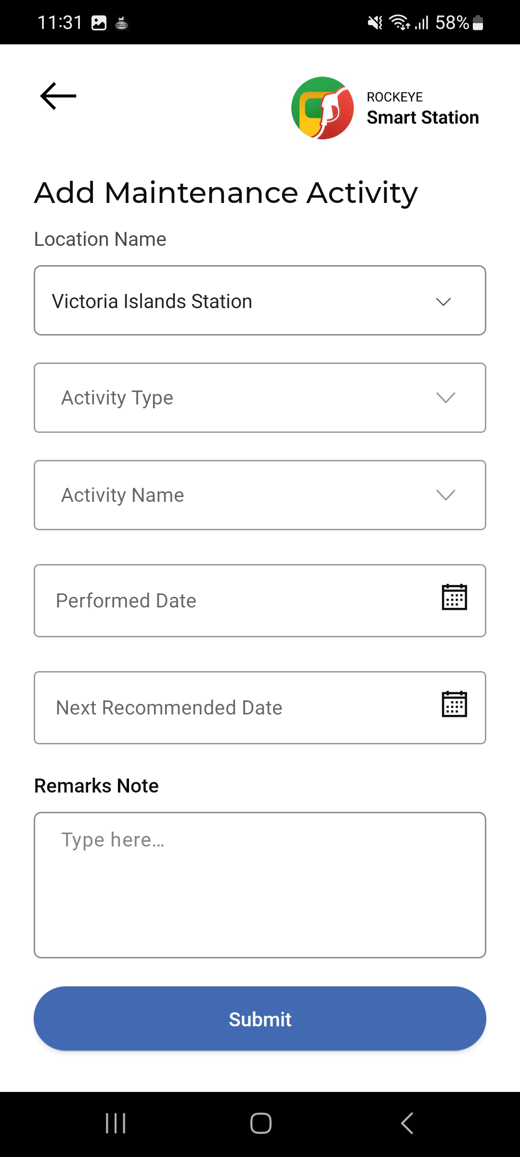Tap the battery indicator in status bar

pyautogui.click(x=478, y=23)
